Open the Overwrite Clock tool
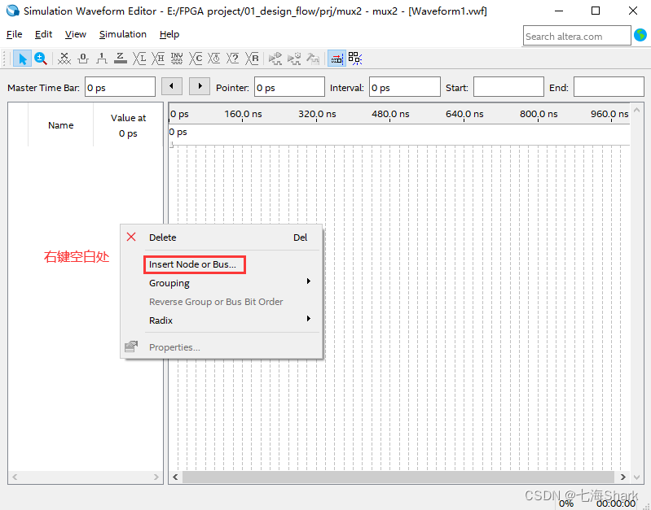This screenshot has width=651, height=510. coord(214,59)
